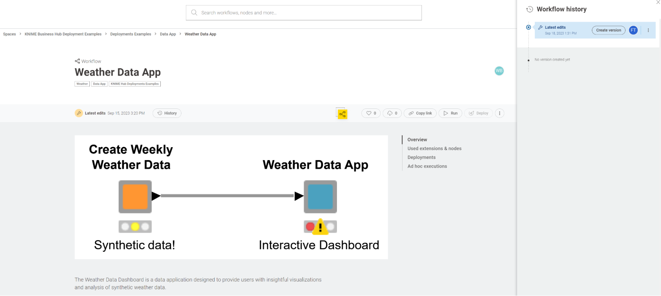Click the heart likes button
The width and height of the screenshot is (661, 296).
(371, 113)
